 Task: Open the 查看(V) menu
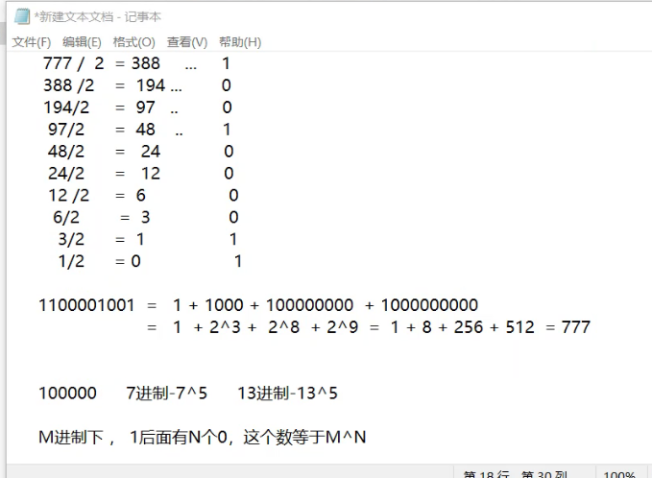point(186,42)
